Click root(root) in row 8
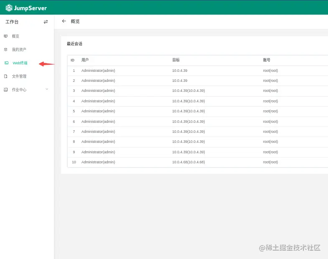328x259 pixels. 270,142
